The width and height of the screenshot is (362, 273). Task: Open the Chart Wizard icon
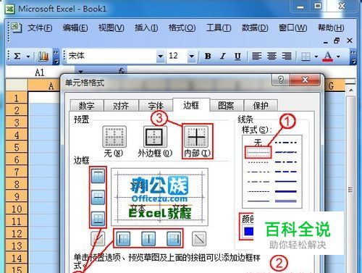tap(43, 56)
